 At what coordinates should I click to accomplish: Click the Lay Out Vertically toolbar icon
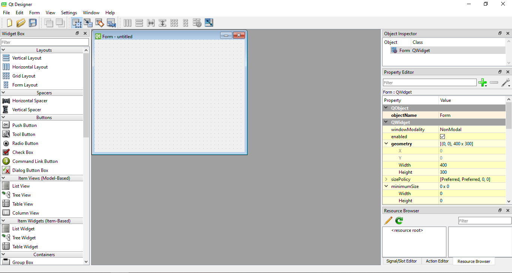(x=139, y=23)
